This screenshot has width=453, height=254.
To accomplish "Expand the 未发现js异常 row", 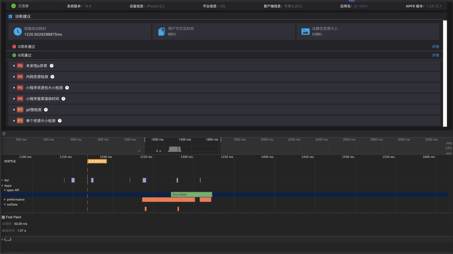I will pyautogui.click(x=14, y=66).
